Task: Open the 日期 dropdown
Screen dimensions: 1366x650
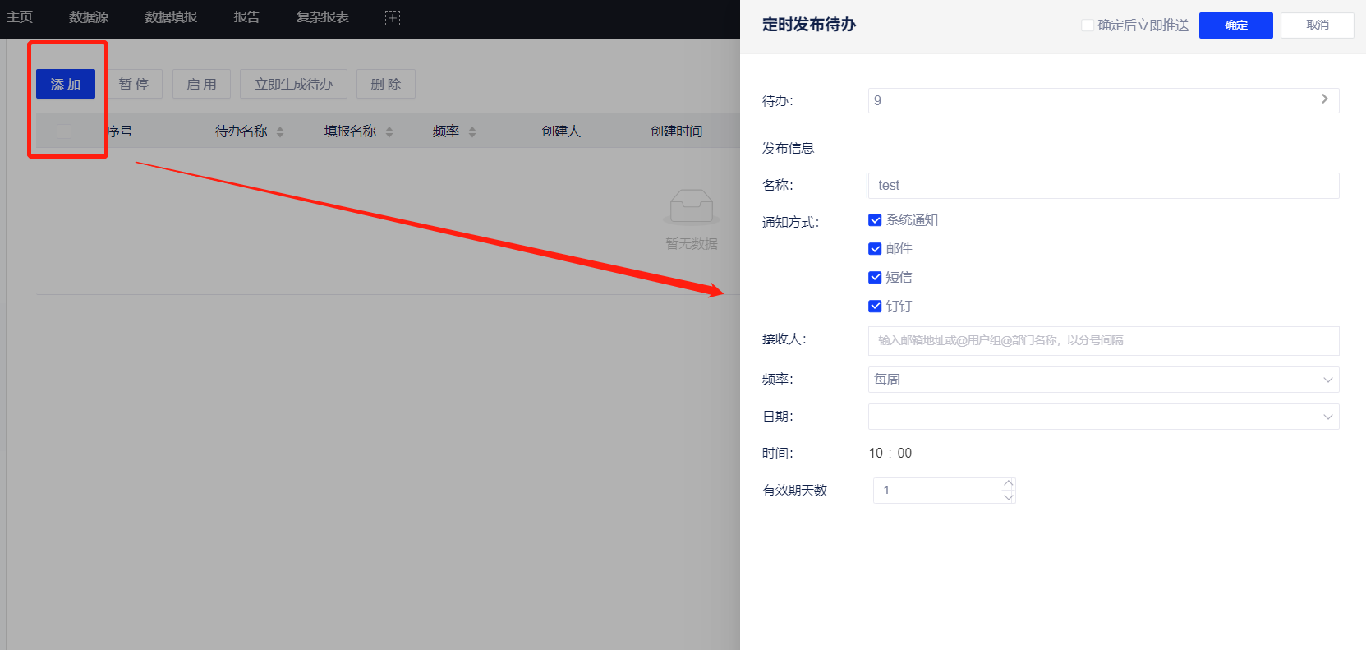Action: pyautogui.click(x=1103, y=417)
